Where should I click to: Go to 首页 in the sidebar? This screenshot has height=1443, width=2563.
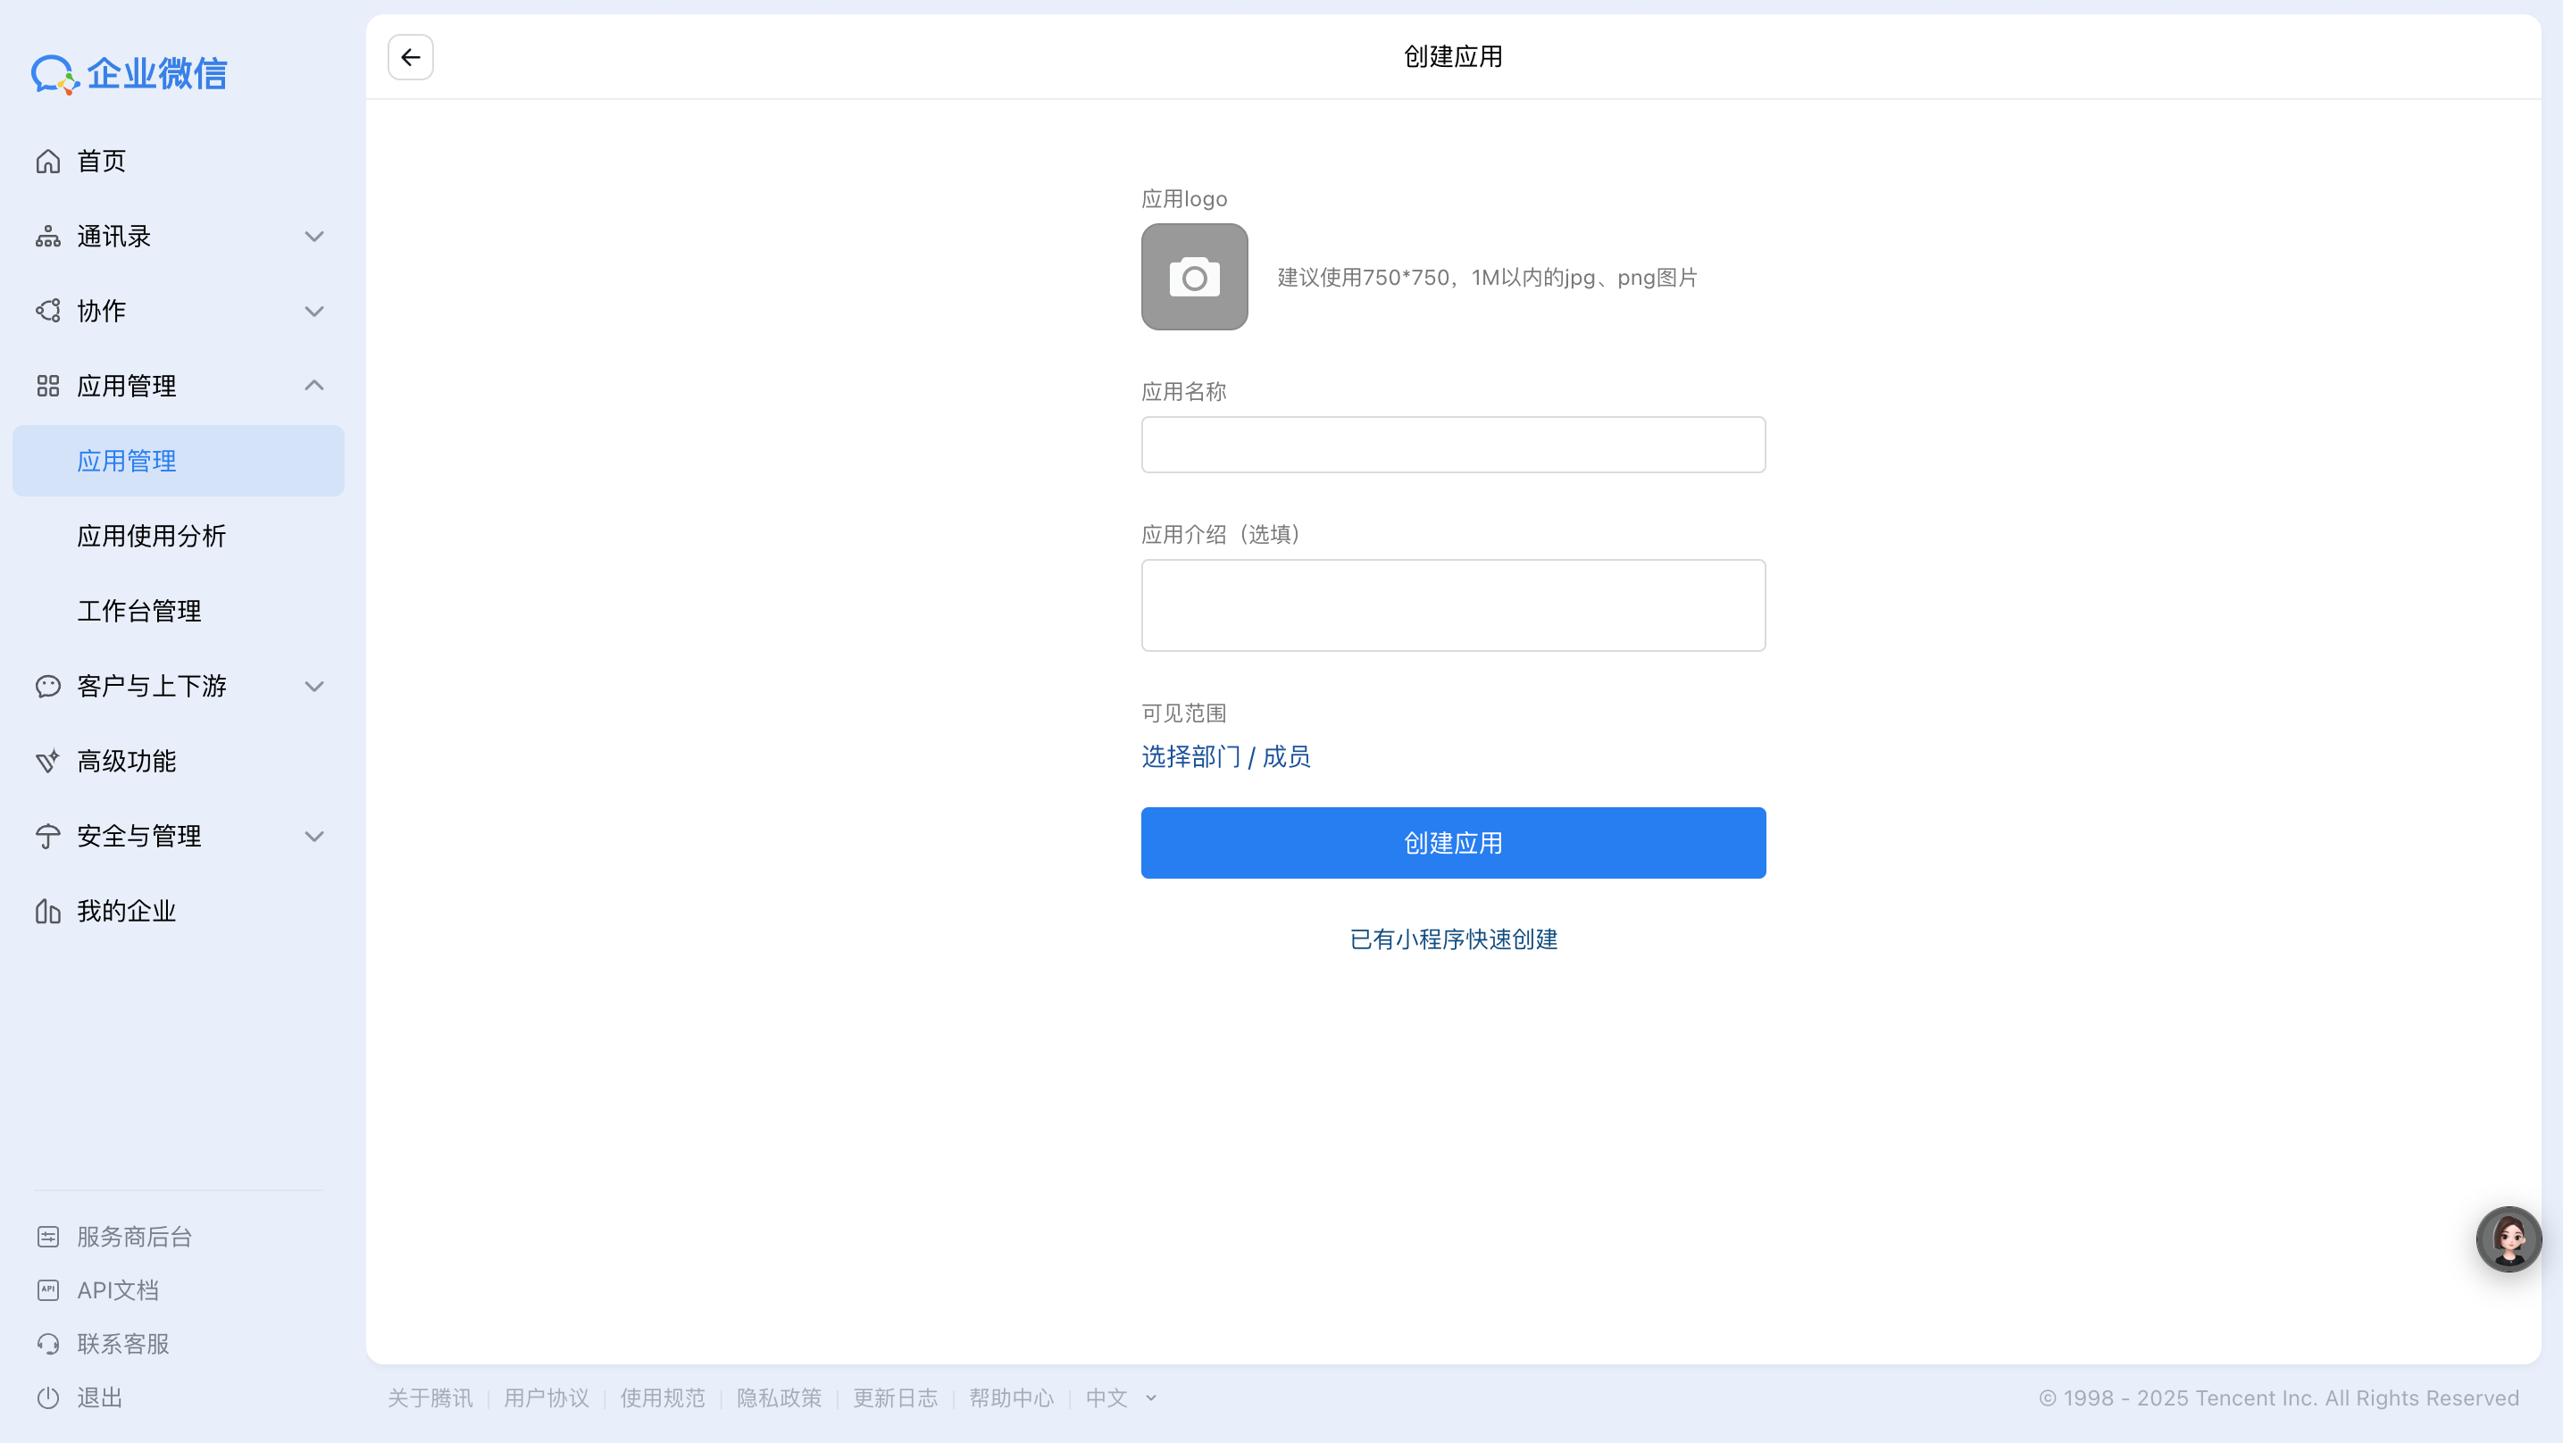pyautogui.click(x=178, y=162)
